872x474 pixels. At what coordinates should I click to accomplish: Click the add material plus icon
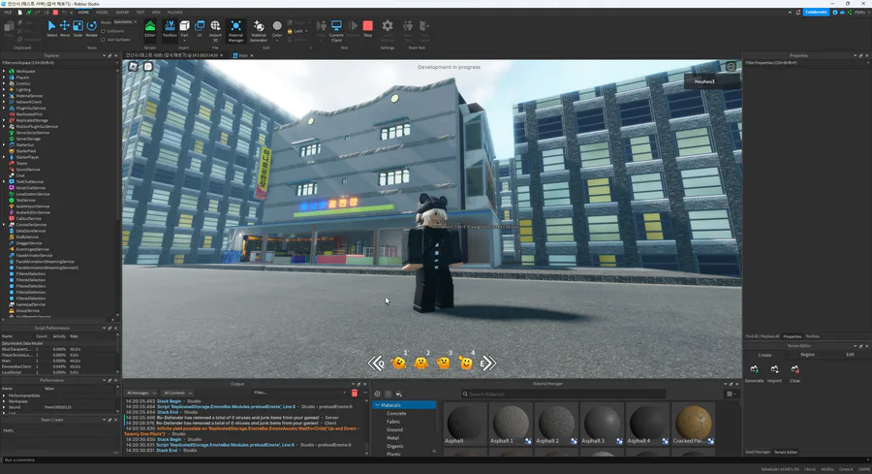(378, 394)
